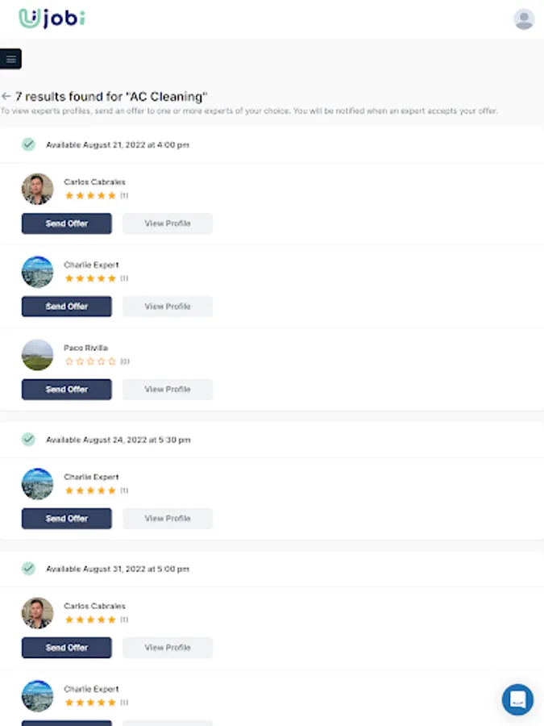Click Paco Rivilla's profile photo
The image size is (544, 726).
click(37, 355)
